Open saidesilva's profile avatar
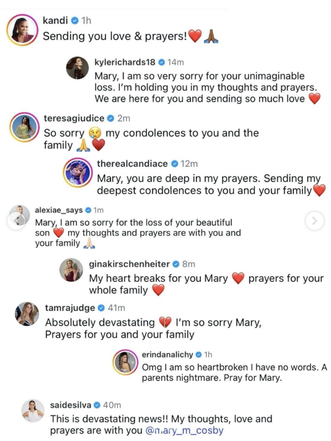Image resolution: width=331 pixels, height=441 pixels. pos(33,410)
